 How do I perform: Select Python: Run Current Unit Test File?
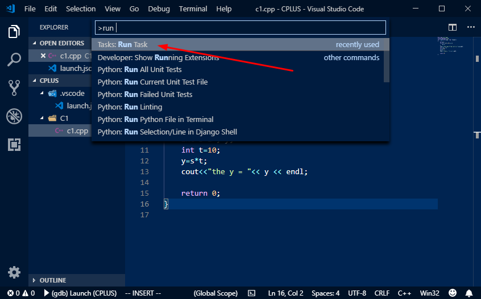click(x=238, y=82)
